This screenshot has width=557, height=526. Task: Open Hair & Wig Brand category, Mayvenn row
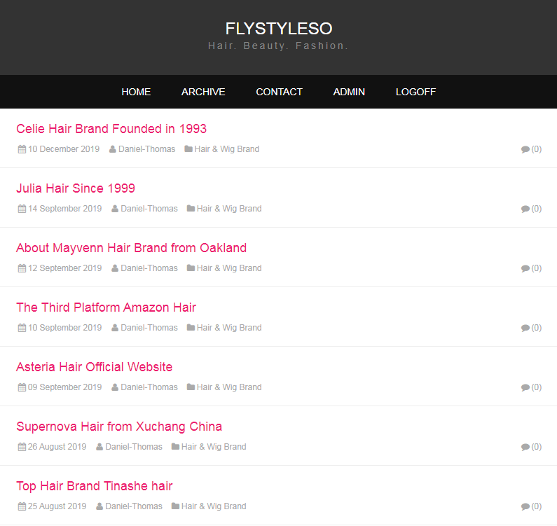[229, 268]
